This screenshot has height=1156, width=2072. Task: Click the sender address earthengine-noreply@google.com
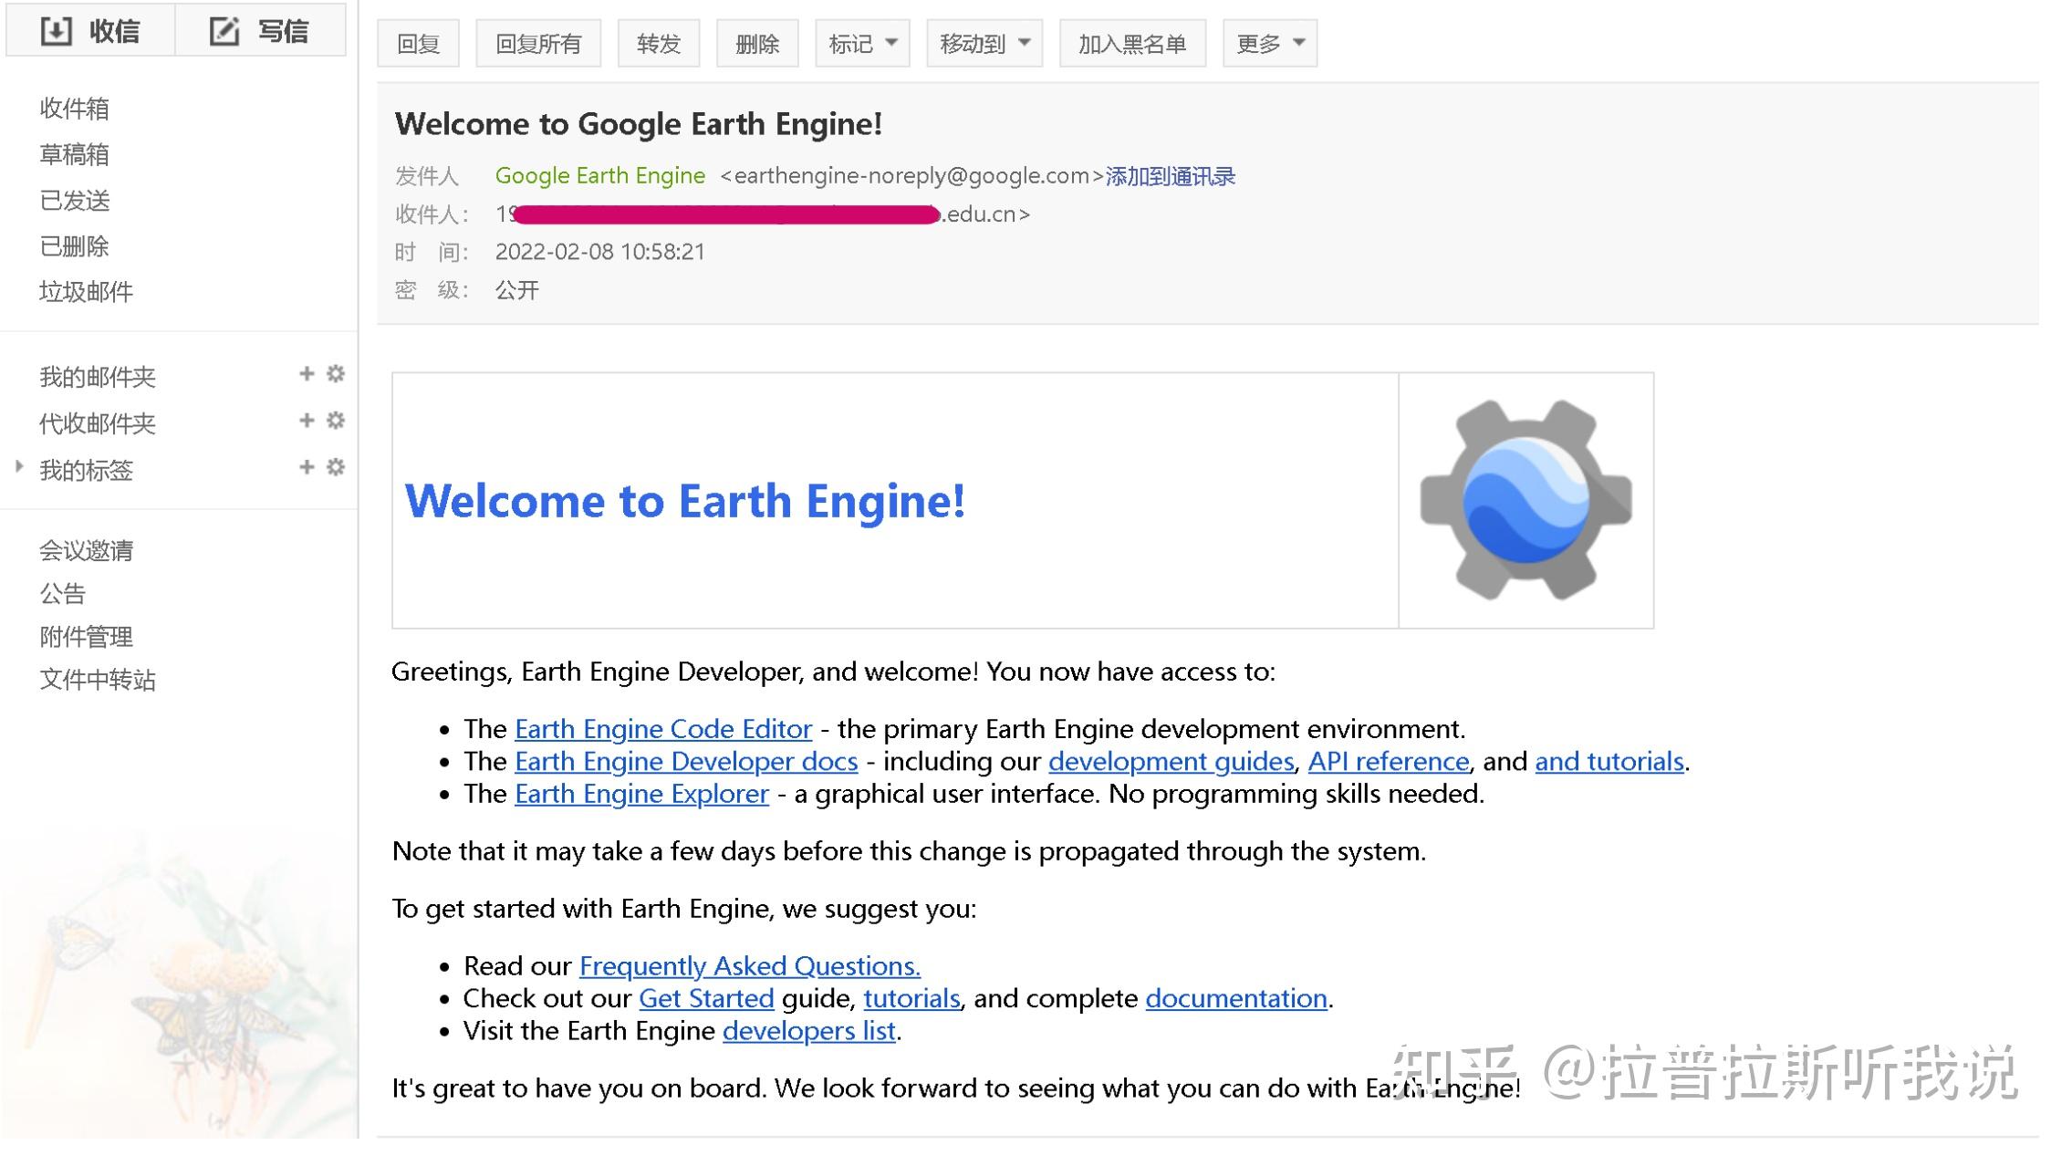911,175
